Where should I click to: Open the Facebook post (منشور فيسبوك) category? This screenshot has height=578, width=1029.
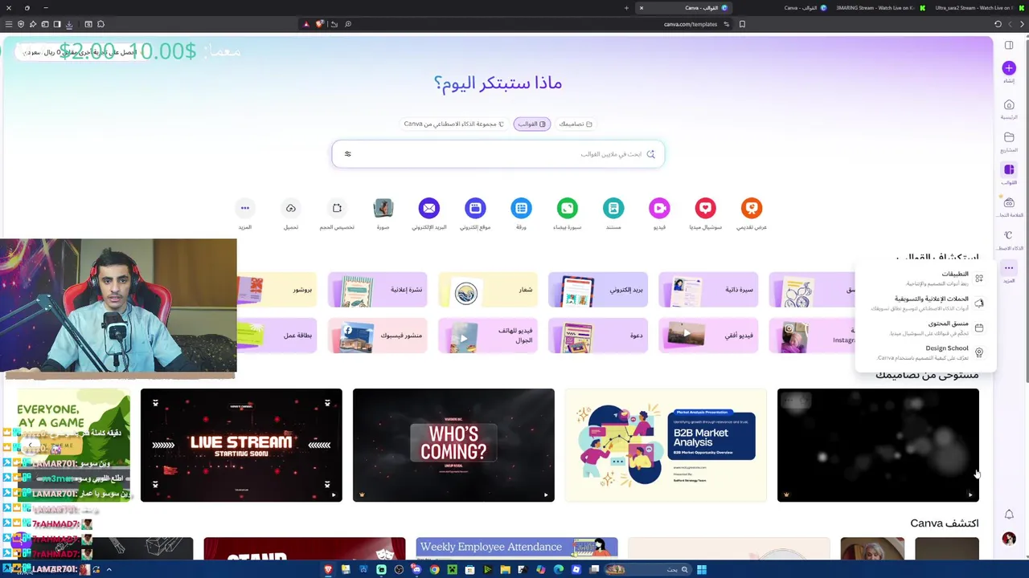click(378, 336)
